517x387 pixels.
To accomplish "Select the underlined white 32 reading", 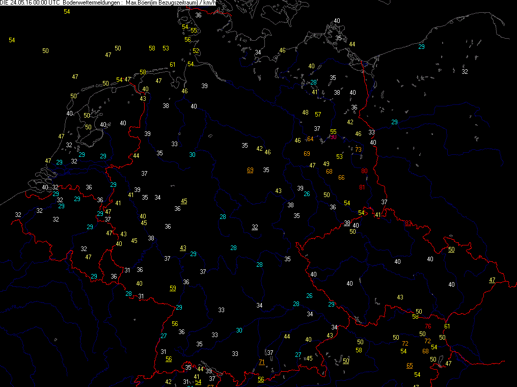I will [255, 227].
